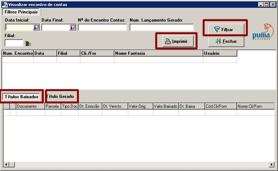Click the Fechar button
The image size is (278, 171).
coord(227,41)
